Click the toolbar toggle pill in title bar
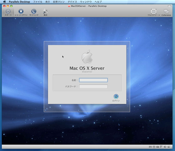 click(169, 6)
